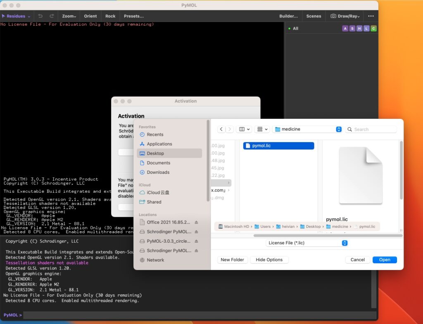The width and height of the screenshot is (423, 324).
Task: Open the Action (A) menu for All objects
Action: tap(345, 28)
